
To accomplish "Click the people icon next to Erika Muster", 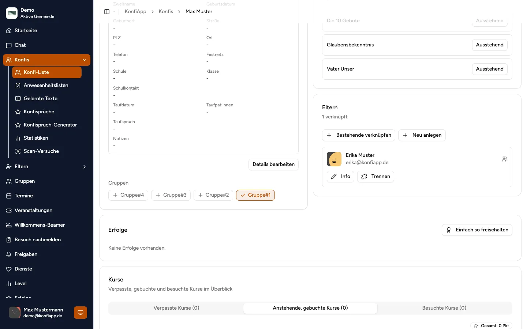I will click(505, 159).
